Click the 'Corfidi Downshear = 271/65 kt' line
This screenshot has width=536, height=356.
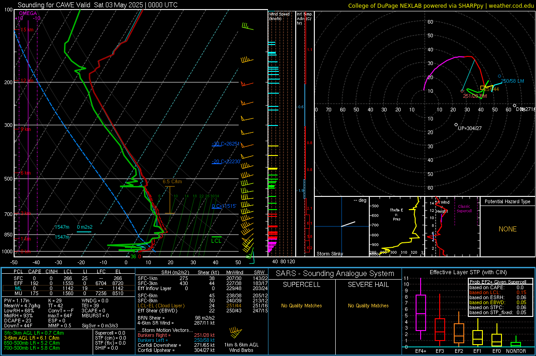pos(176,345)
